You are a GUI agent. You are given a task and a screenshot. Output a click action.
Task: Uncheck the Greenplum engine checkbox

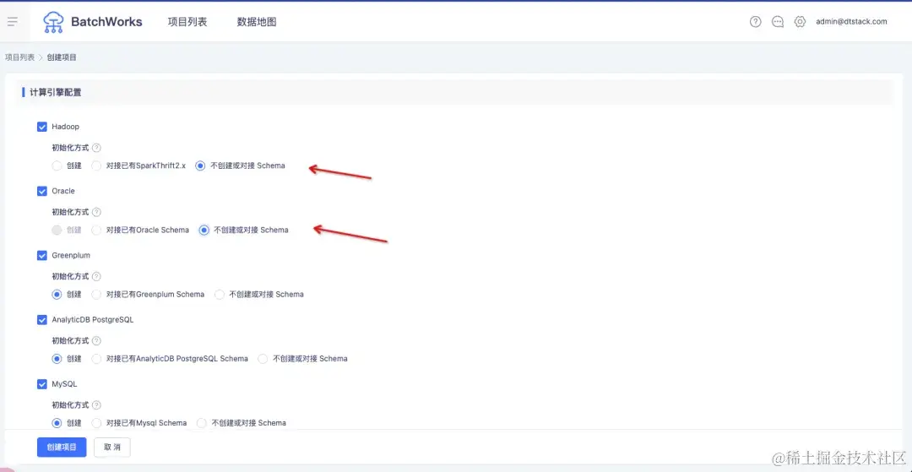(42, 255)
